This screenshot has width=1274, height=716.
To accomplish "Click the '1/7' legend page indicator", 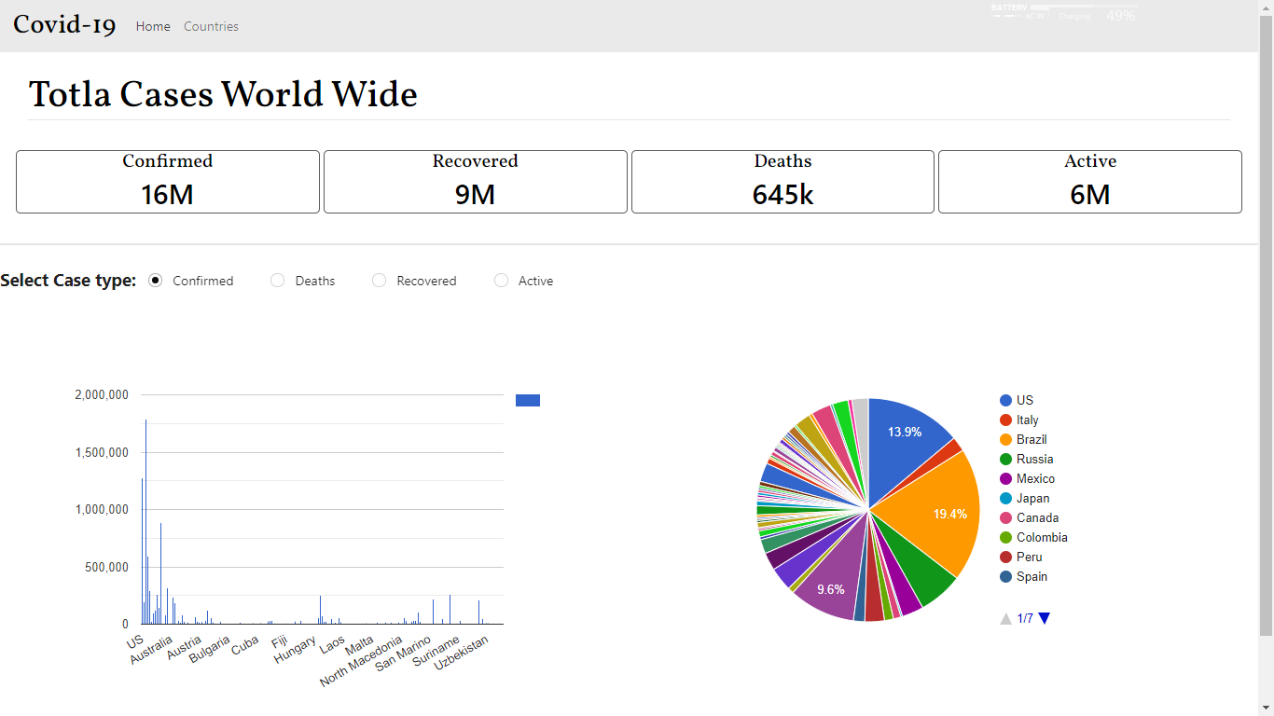I will pos(1025,618).
